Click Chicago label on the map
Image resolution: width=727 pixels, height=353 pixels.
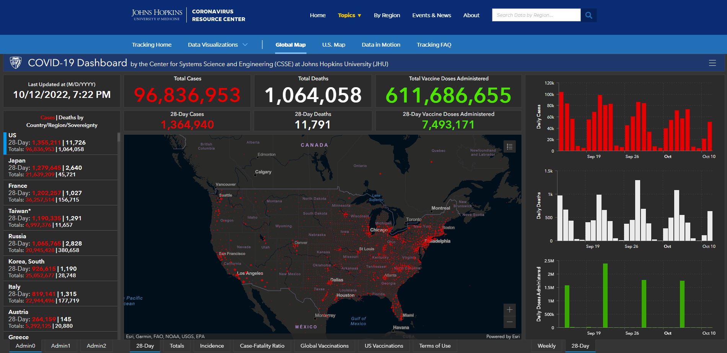click(379, 230)
